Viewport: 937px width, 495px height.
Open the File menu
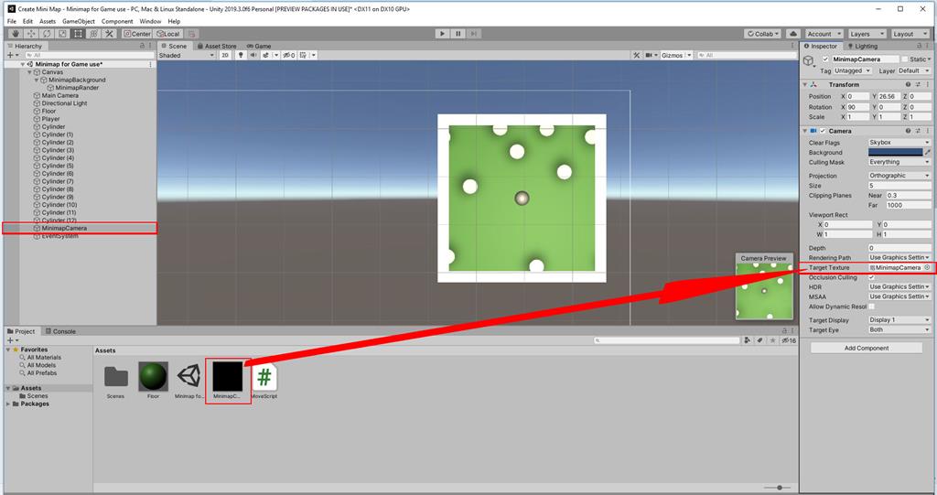[x=11, y=21]
